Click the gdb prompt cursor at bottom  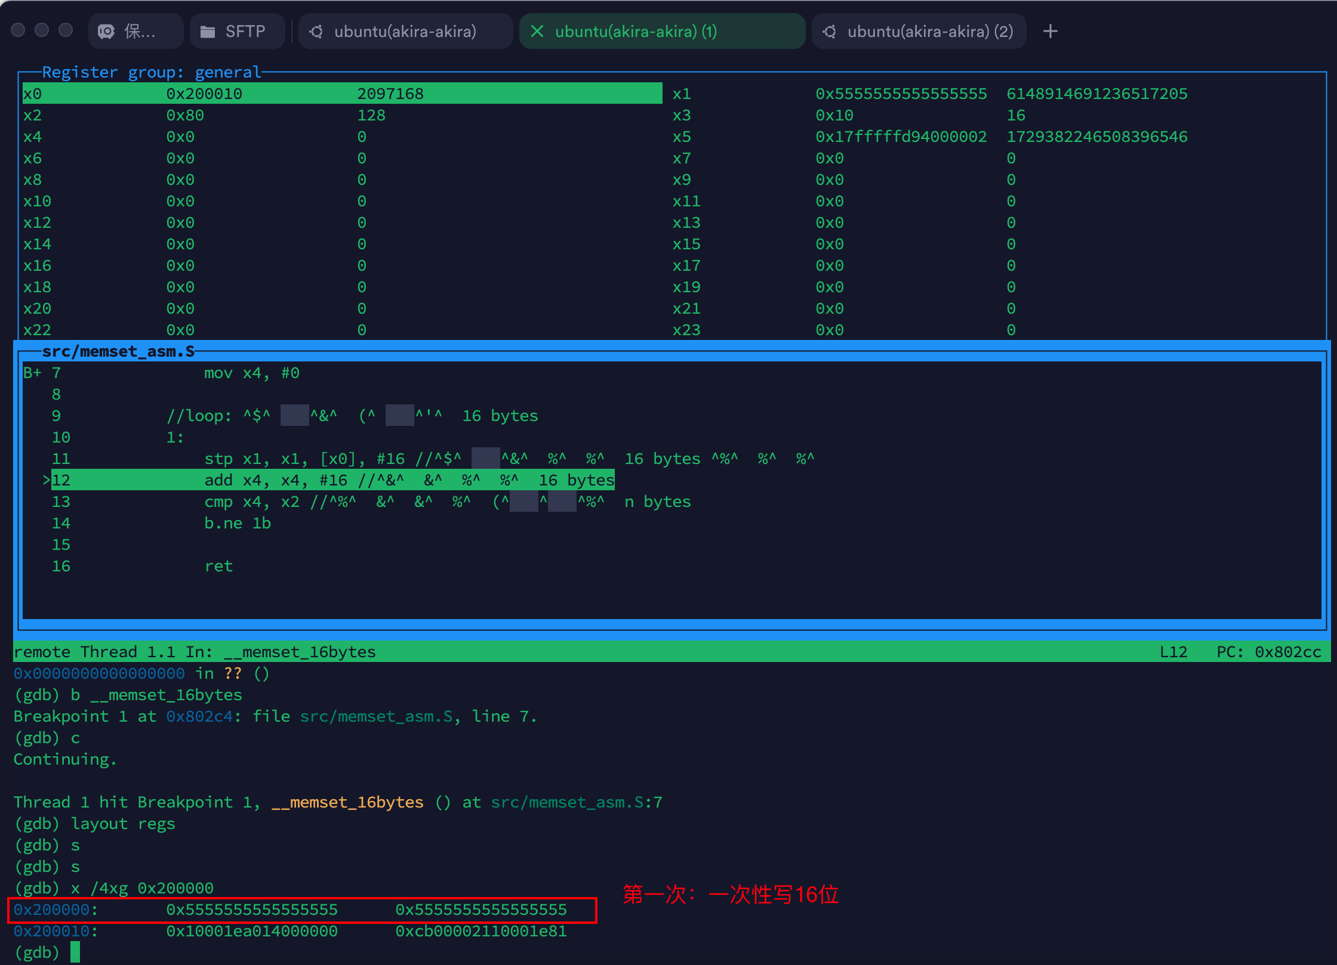coord(75,952)
